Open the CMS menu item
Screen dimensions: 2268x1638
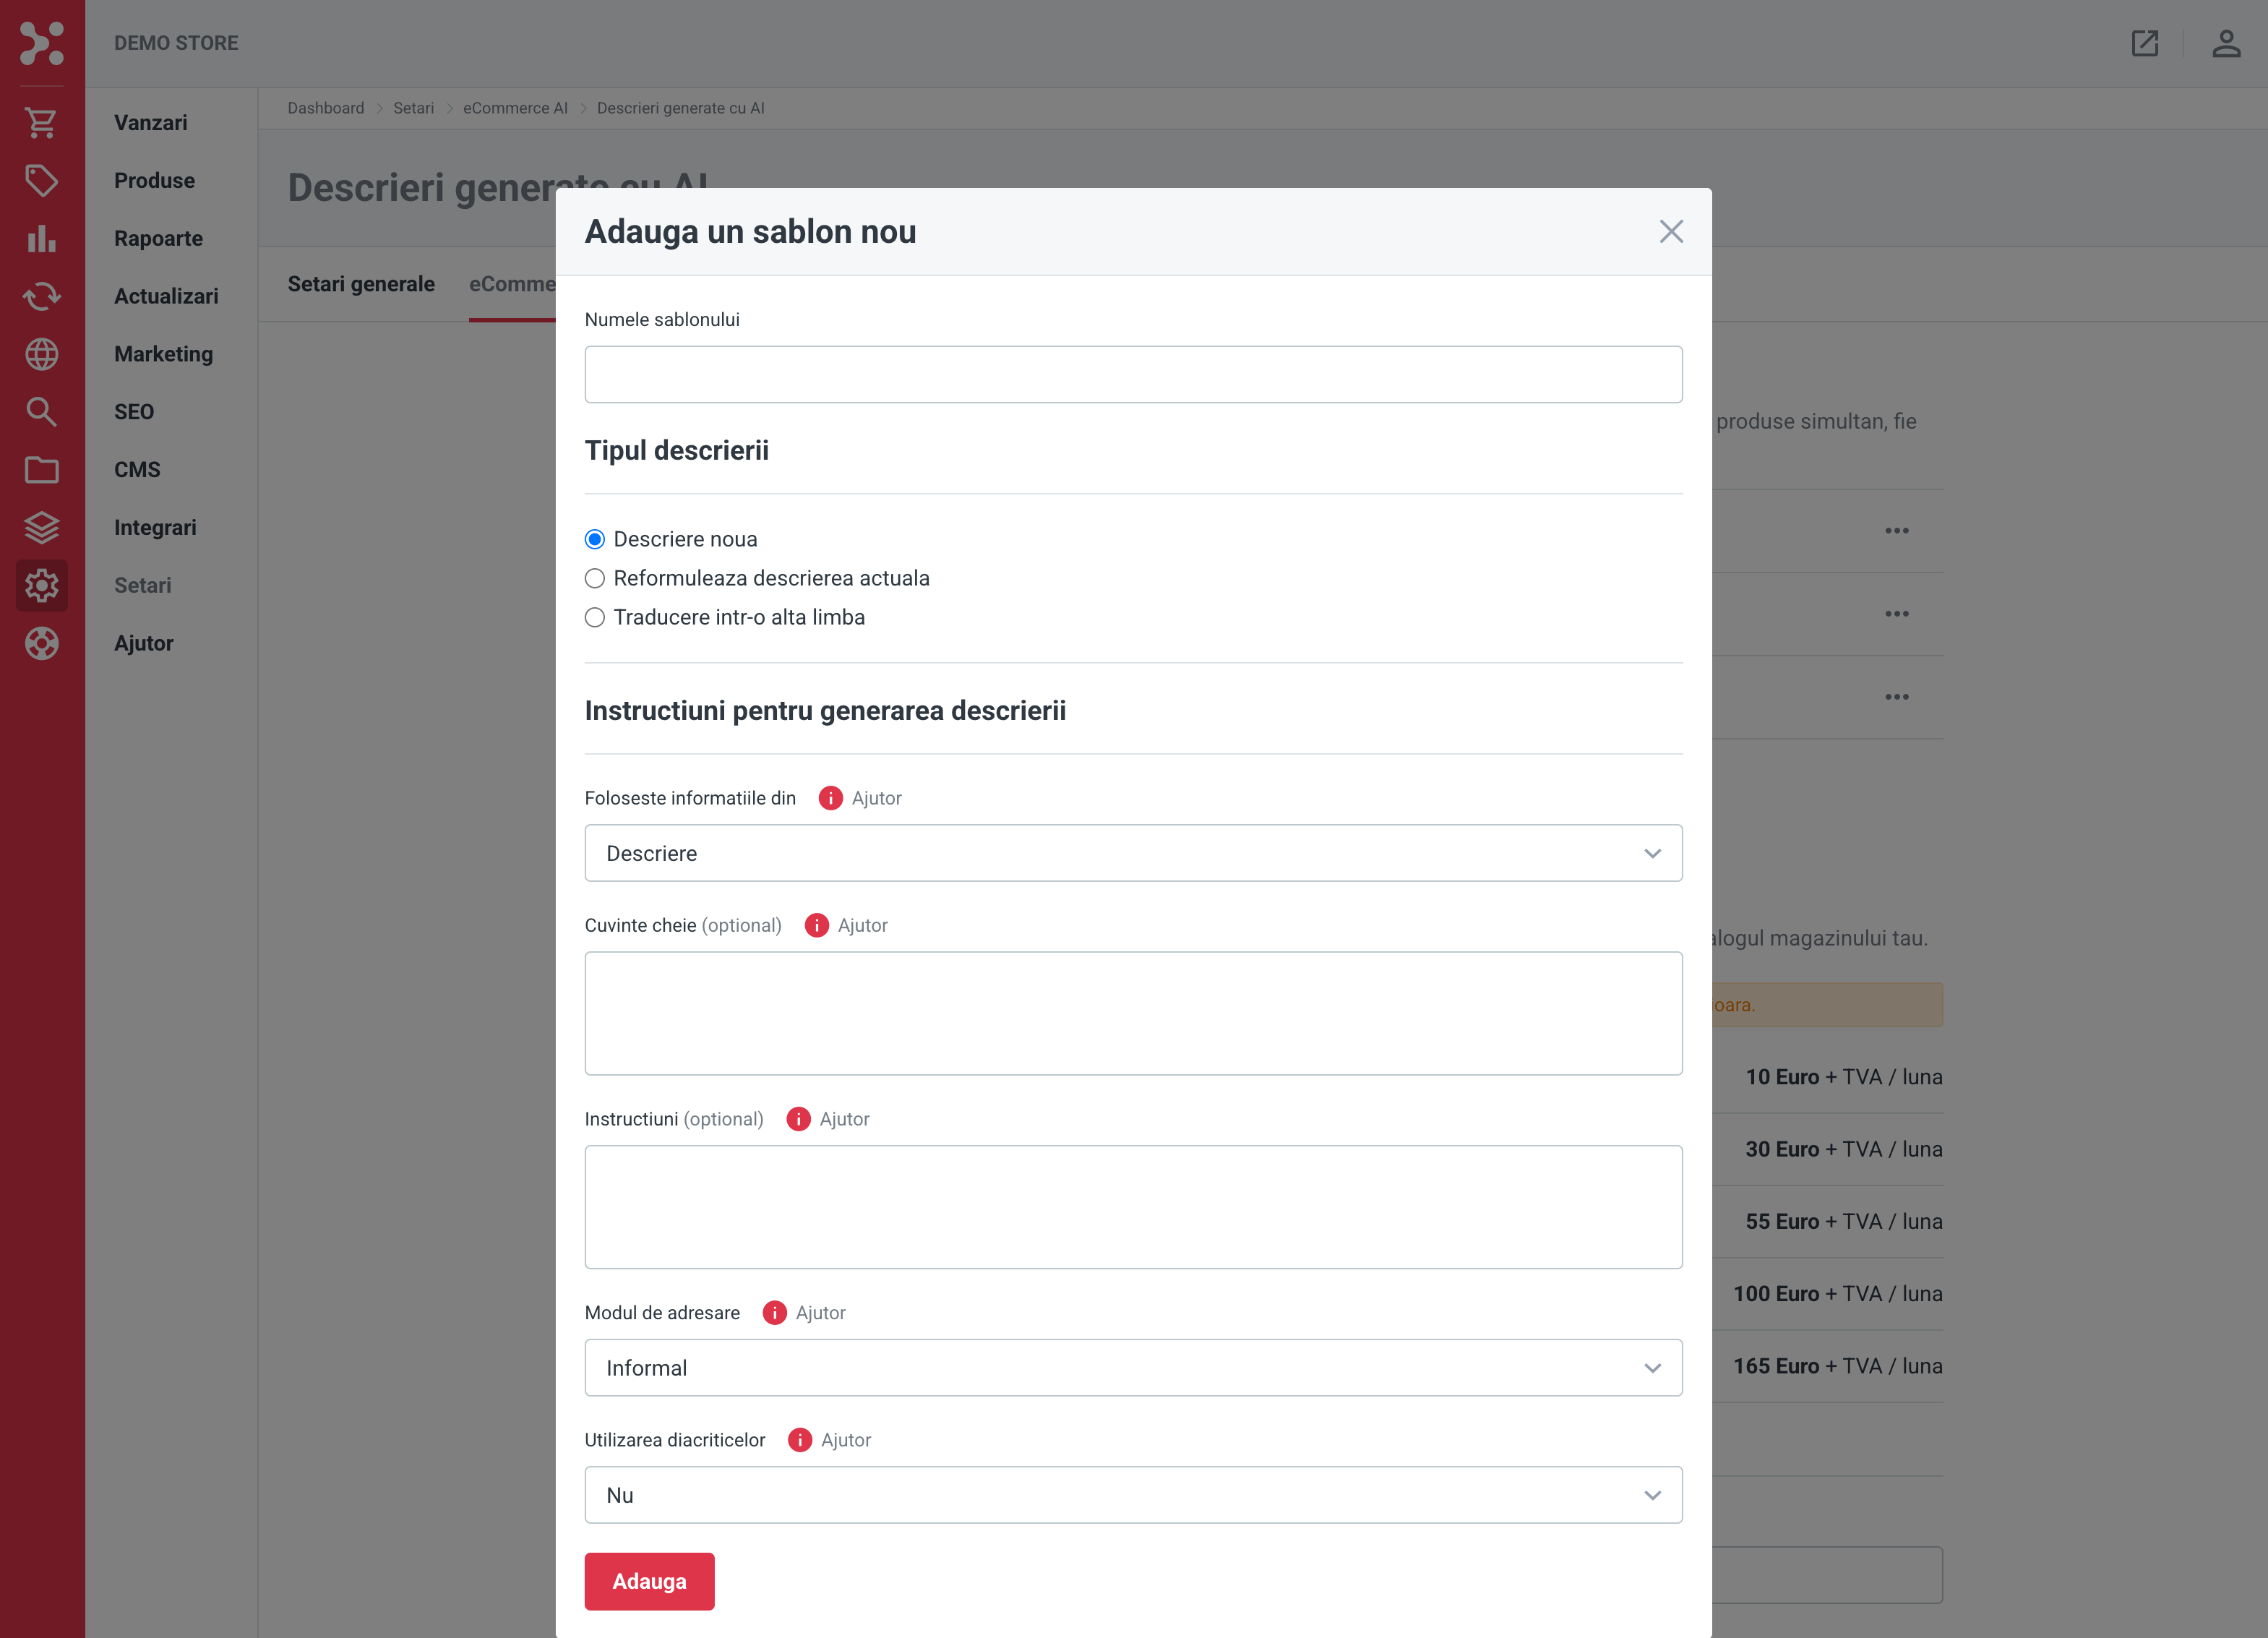pyautogui.click(x=137, y=470)
